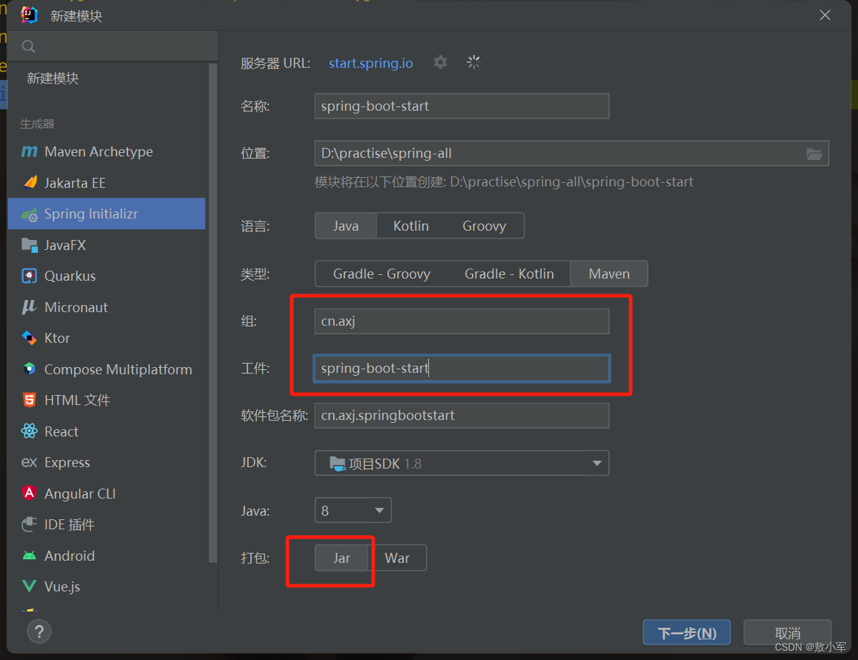Screen dimensions: 858x660
Task: Click the Ktor icon
Action: pyautogui.click(x=29, y=338)
